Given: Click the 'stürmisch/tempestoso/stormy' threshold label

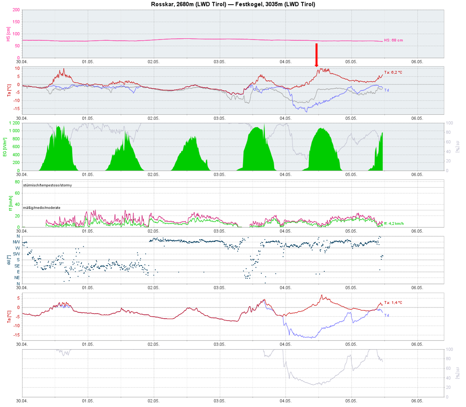Looking at the screenshot, I should click(47, 185).
